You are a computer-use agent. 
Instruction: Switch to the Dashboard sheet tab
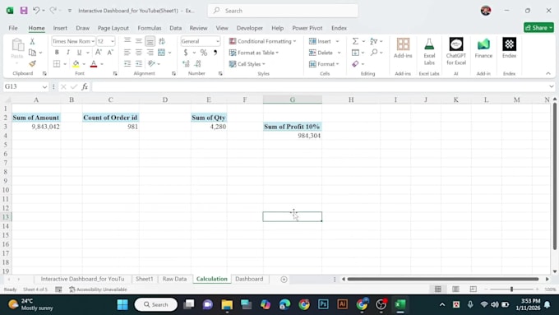pos(249,279)
